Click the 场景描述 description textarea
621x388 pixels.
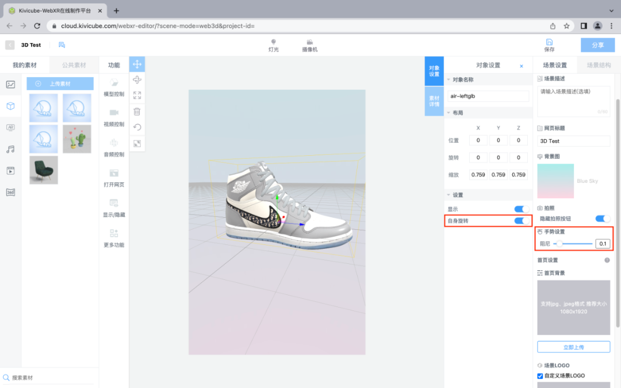coord(573,101)
